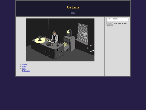Open the Red character link
Screen dimensions: 146x110
24,69
